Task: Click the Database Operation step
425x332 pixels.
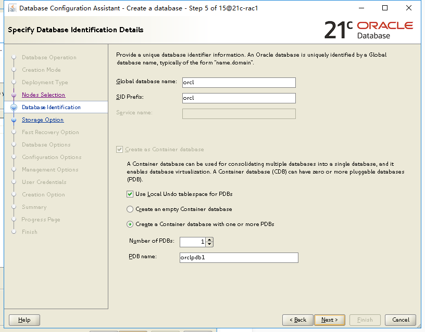Action: [49, 57]
